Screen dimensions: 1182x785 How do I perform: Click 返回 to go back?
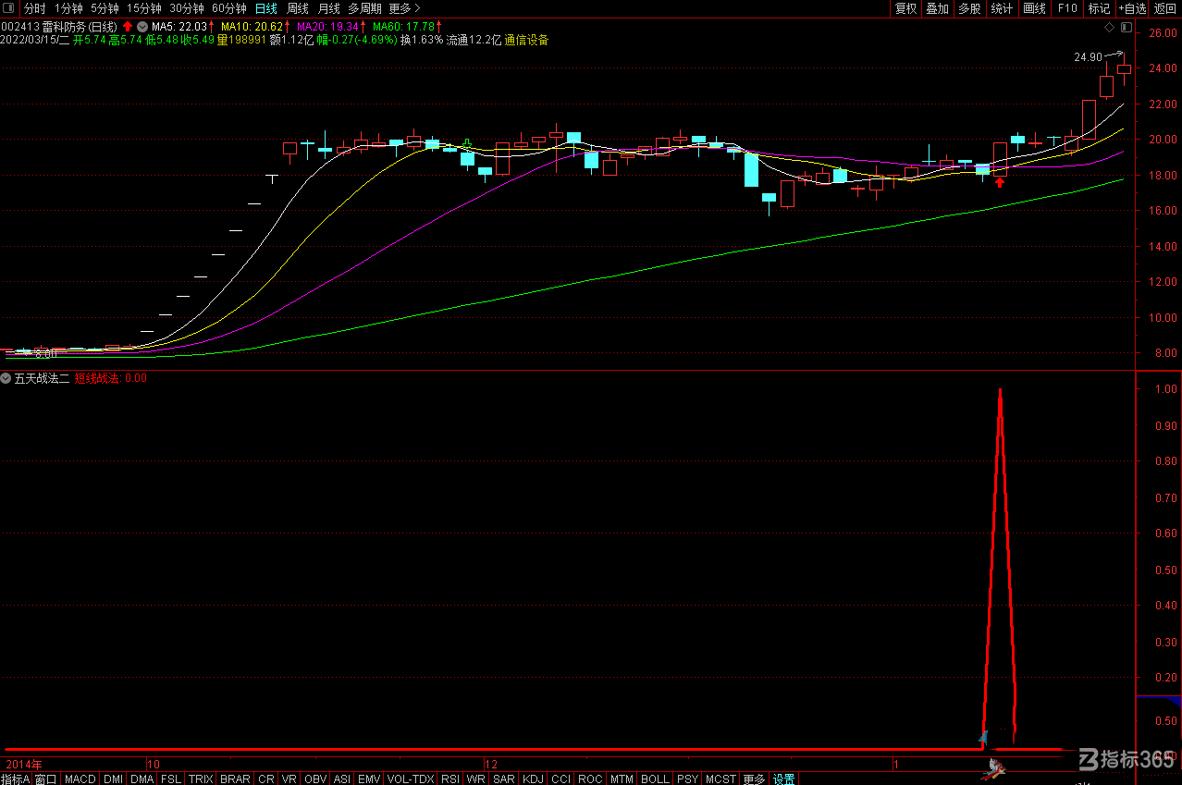pos(1165,8)
